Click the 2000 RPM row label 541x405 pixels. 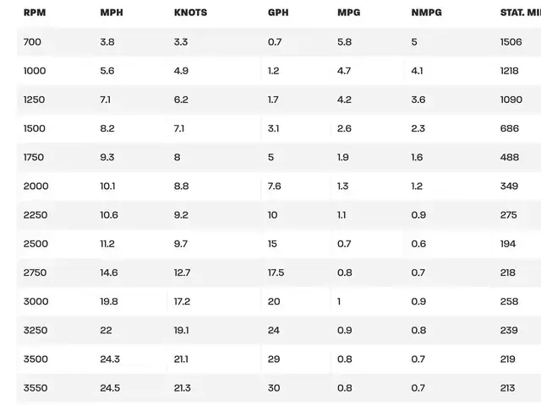[x=36, y=186]
